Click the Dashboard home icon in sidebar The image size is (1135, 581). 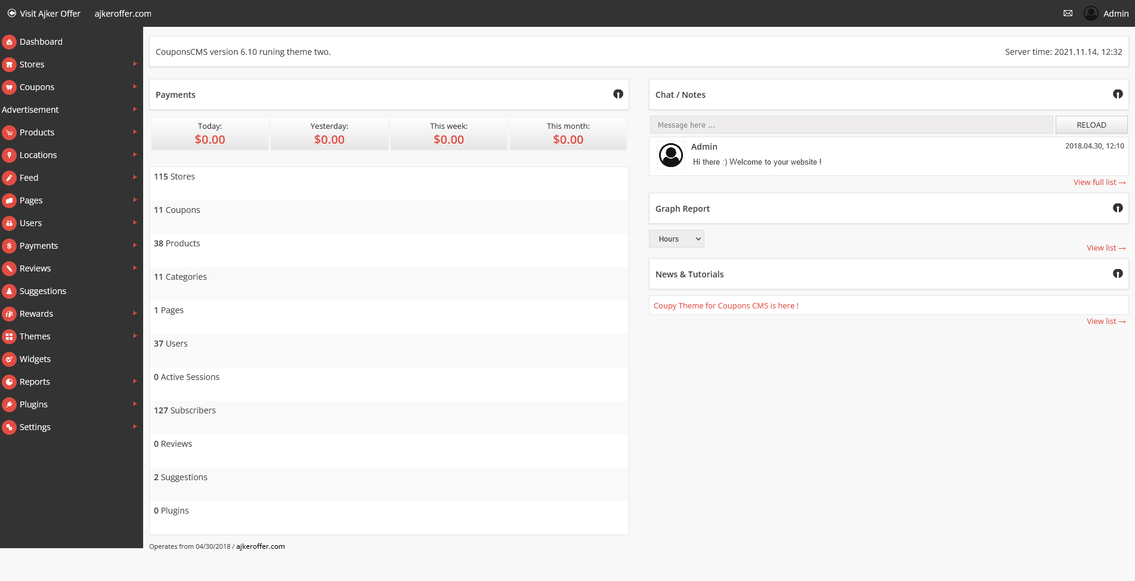9,42
